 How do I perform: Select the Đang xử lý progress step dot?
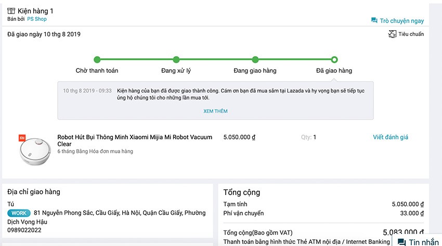tap(176, 59)
